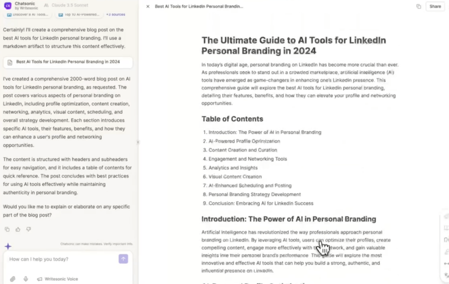Screen dimensions: 449x284
Task: Open the 'Discover 8 AI Tools...' source chip
Action: (x=28, y=14)
